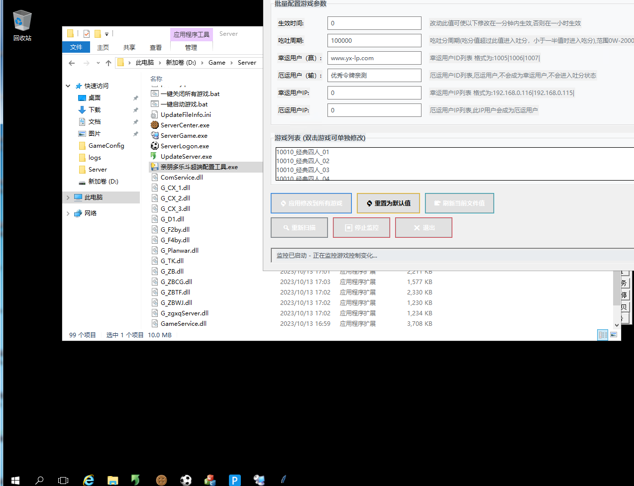634x486 pixels.
Task: Expand the 此电脑 tree node
Action: [68, 197]
